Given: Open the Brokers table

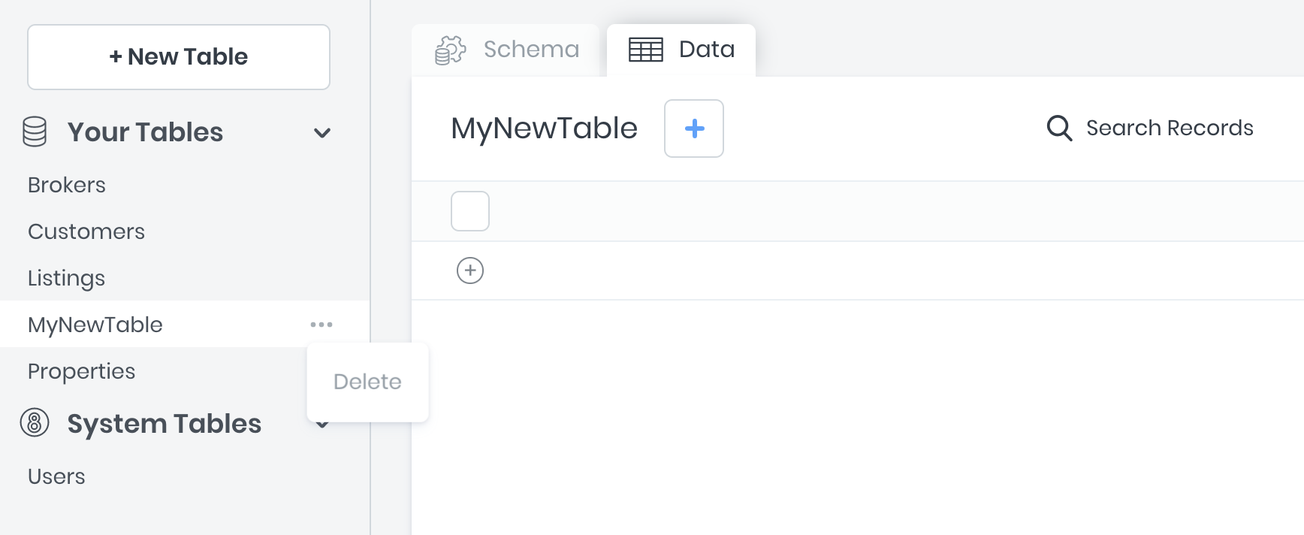Looking at the screenshot, I should tap(67, 185).
